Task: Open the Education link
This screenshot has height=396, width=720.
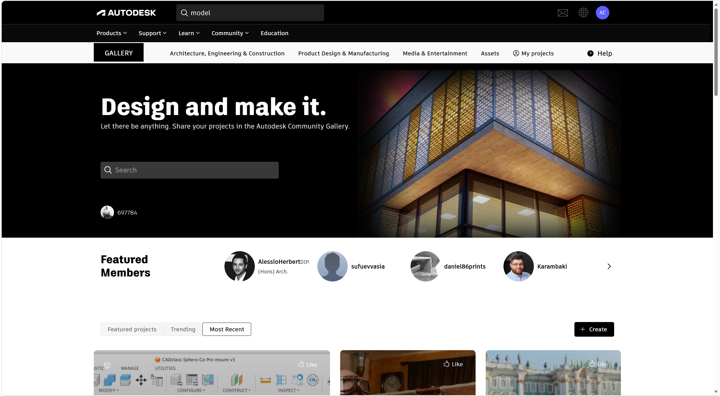Action: click(x=275, y=33)
